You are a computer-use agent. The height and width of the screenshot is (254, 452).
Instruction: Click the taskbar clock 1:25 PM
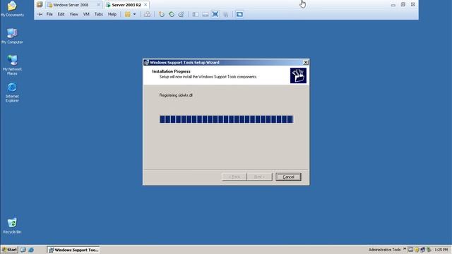(x=441, y=250)
